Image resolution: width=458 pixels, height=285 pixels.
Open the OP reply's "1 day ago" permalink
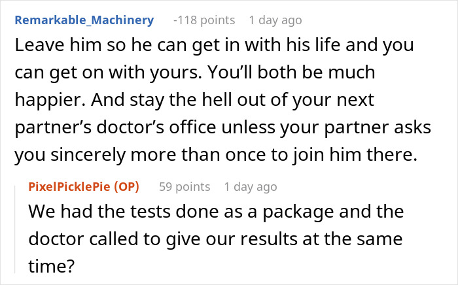click(x=251, y=187)
